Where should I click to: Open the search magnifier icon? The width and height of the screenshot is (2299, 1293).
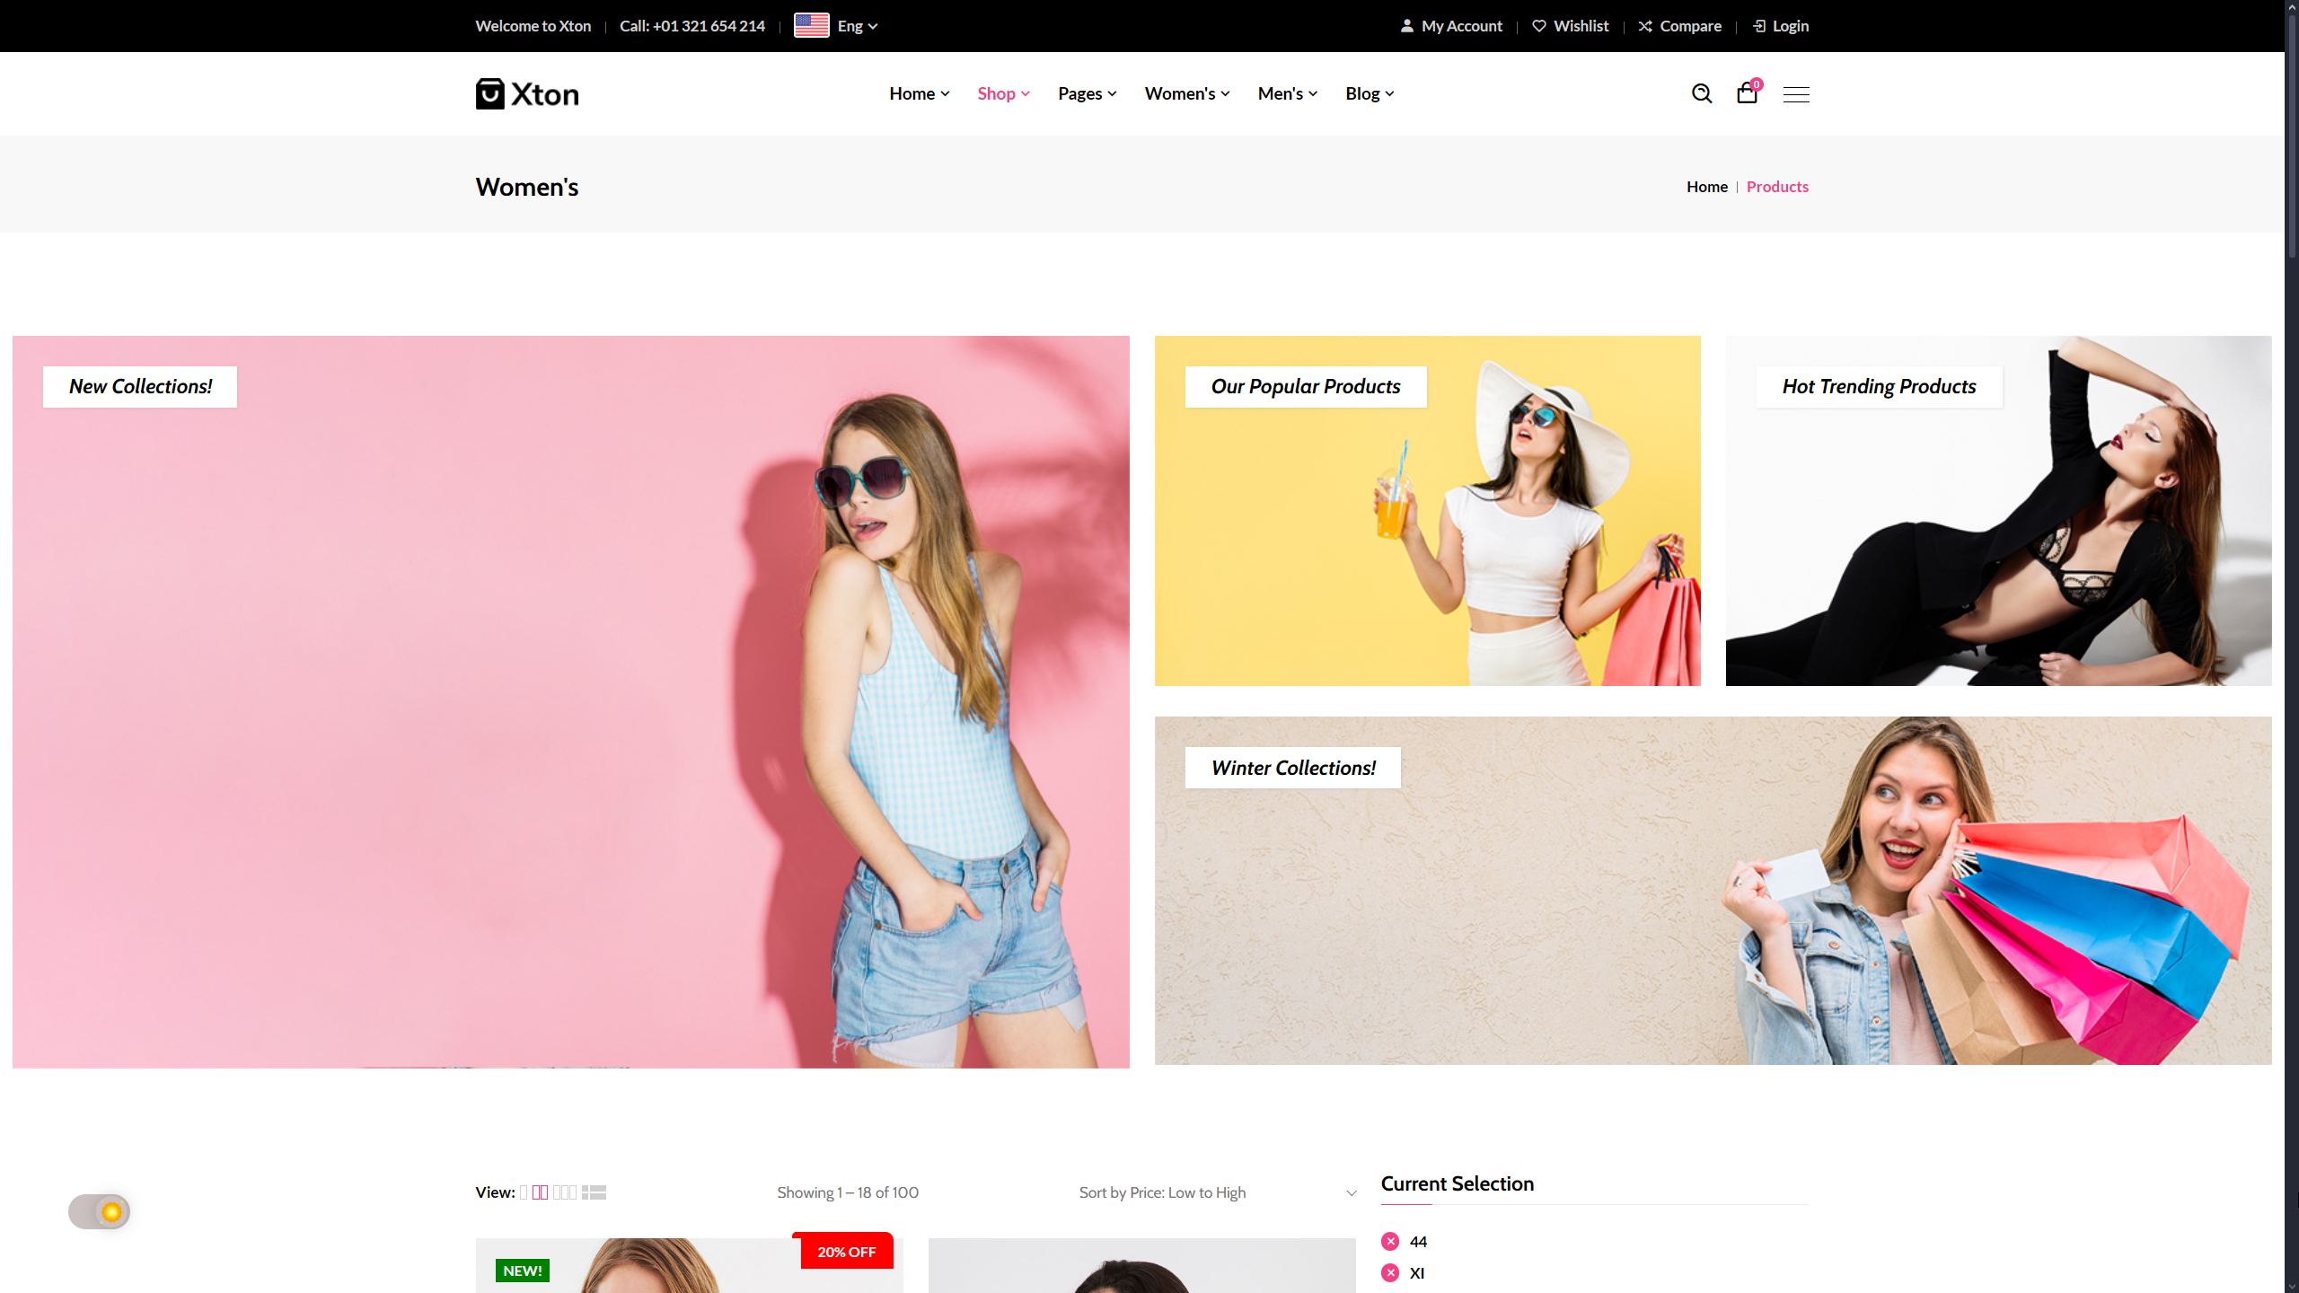(x=1701, y=93)
